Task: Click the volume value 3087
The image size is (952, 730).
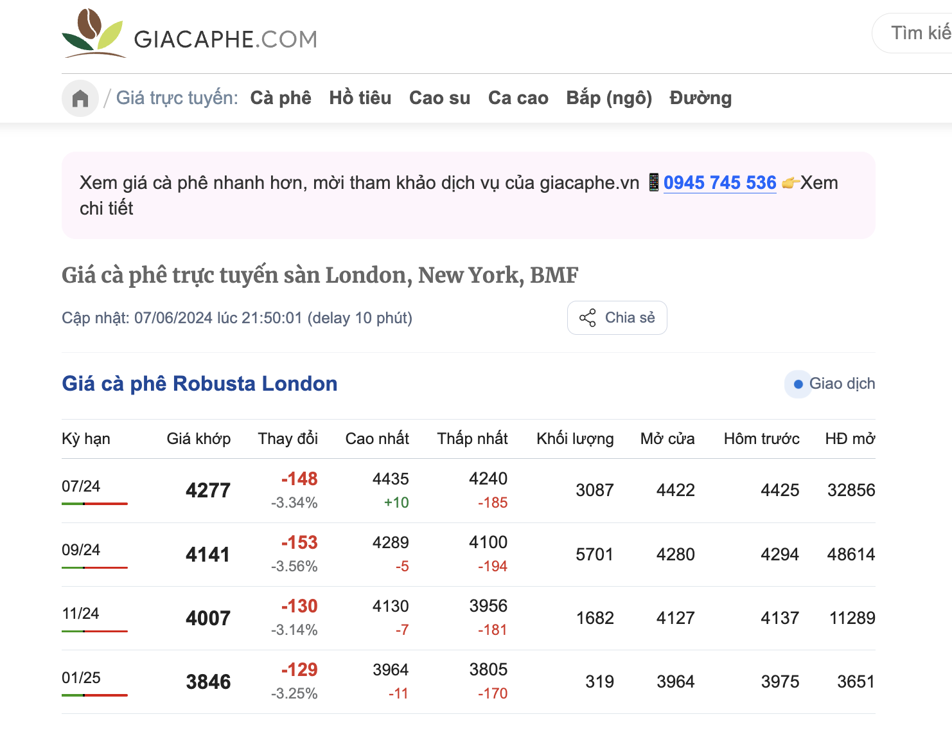Action: click(595, 490)
